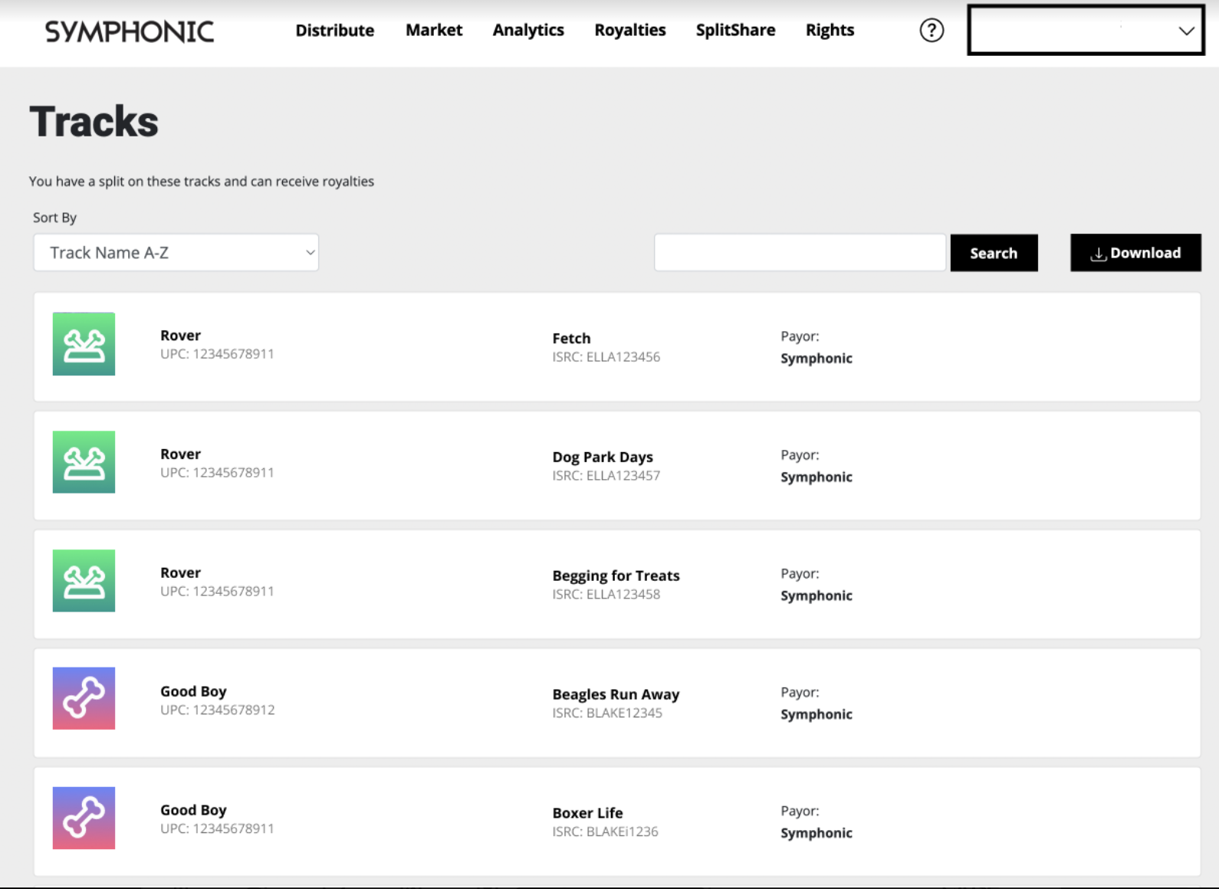
Task: Click the Boxer Life bone artwork
Action: 84,818
